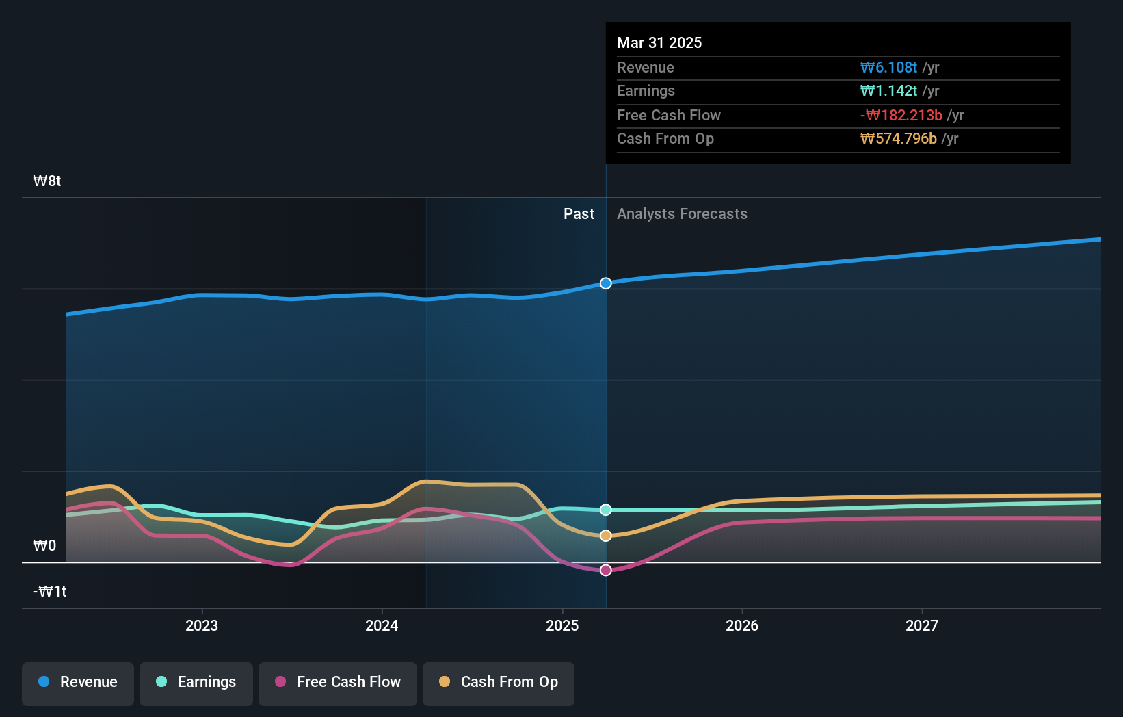Select the Free Cash Flow marker below zero line
Screen dimensions: 1123x717
605,570
